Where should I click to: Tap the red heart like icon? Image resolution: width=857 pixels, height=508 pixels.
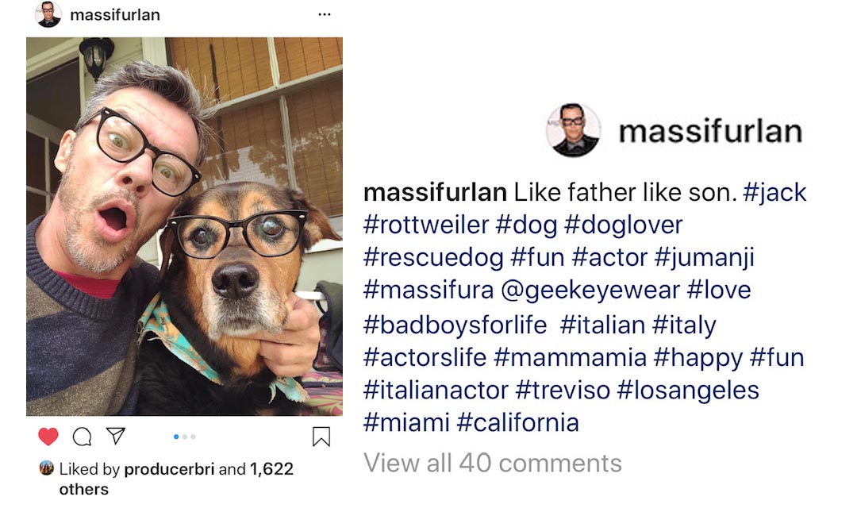48,437
